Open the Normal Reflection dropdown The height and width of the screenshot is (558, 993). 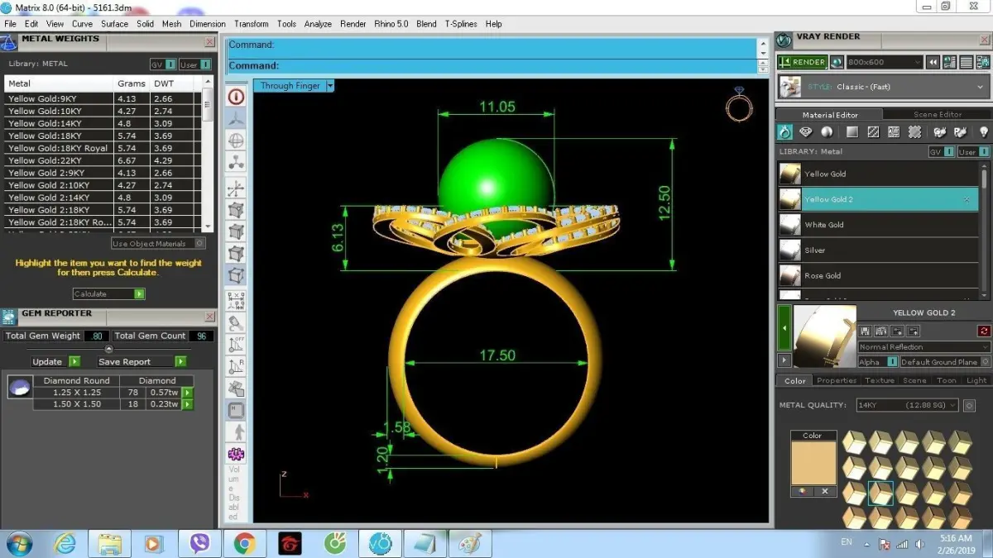click(x=923, y=347)
